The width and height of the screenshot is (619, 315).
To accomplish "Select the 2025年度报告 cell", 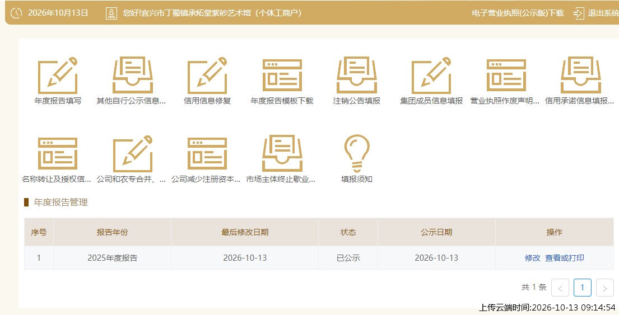I will [113, 258].
